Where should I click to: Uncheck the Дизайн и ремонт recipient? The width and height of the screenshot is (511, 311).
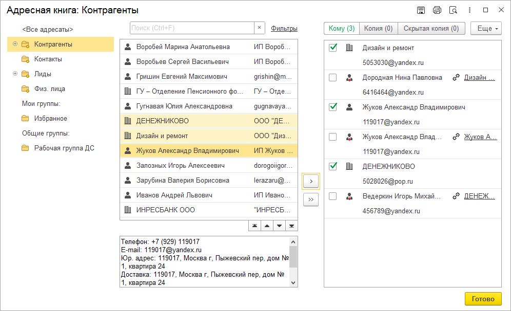tap(332, 48)
